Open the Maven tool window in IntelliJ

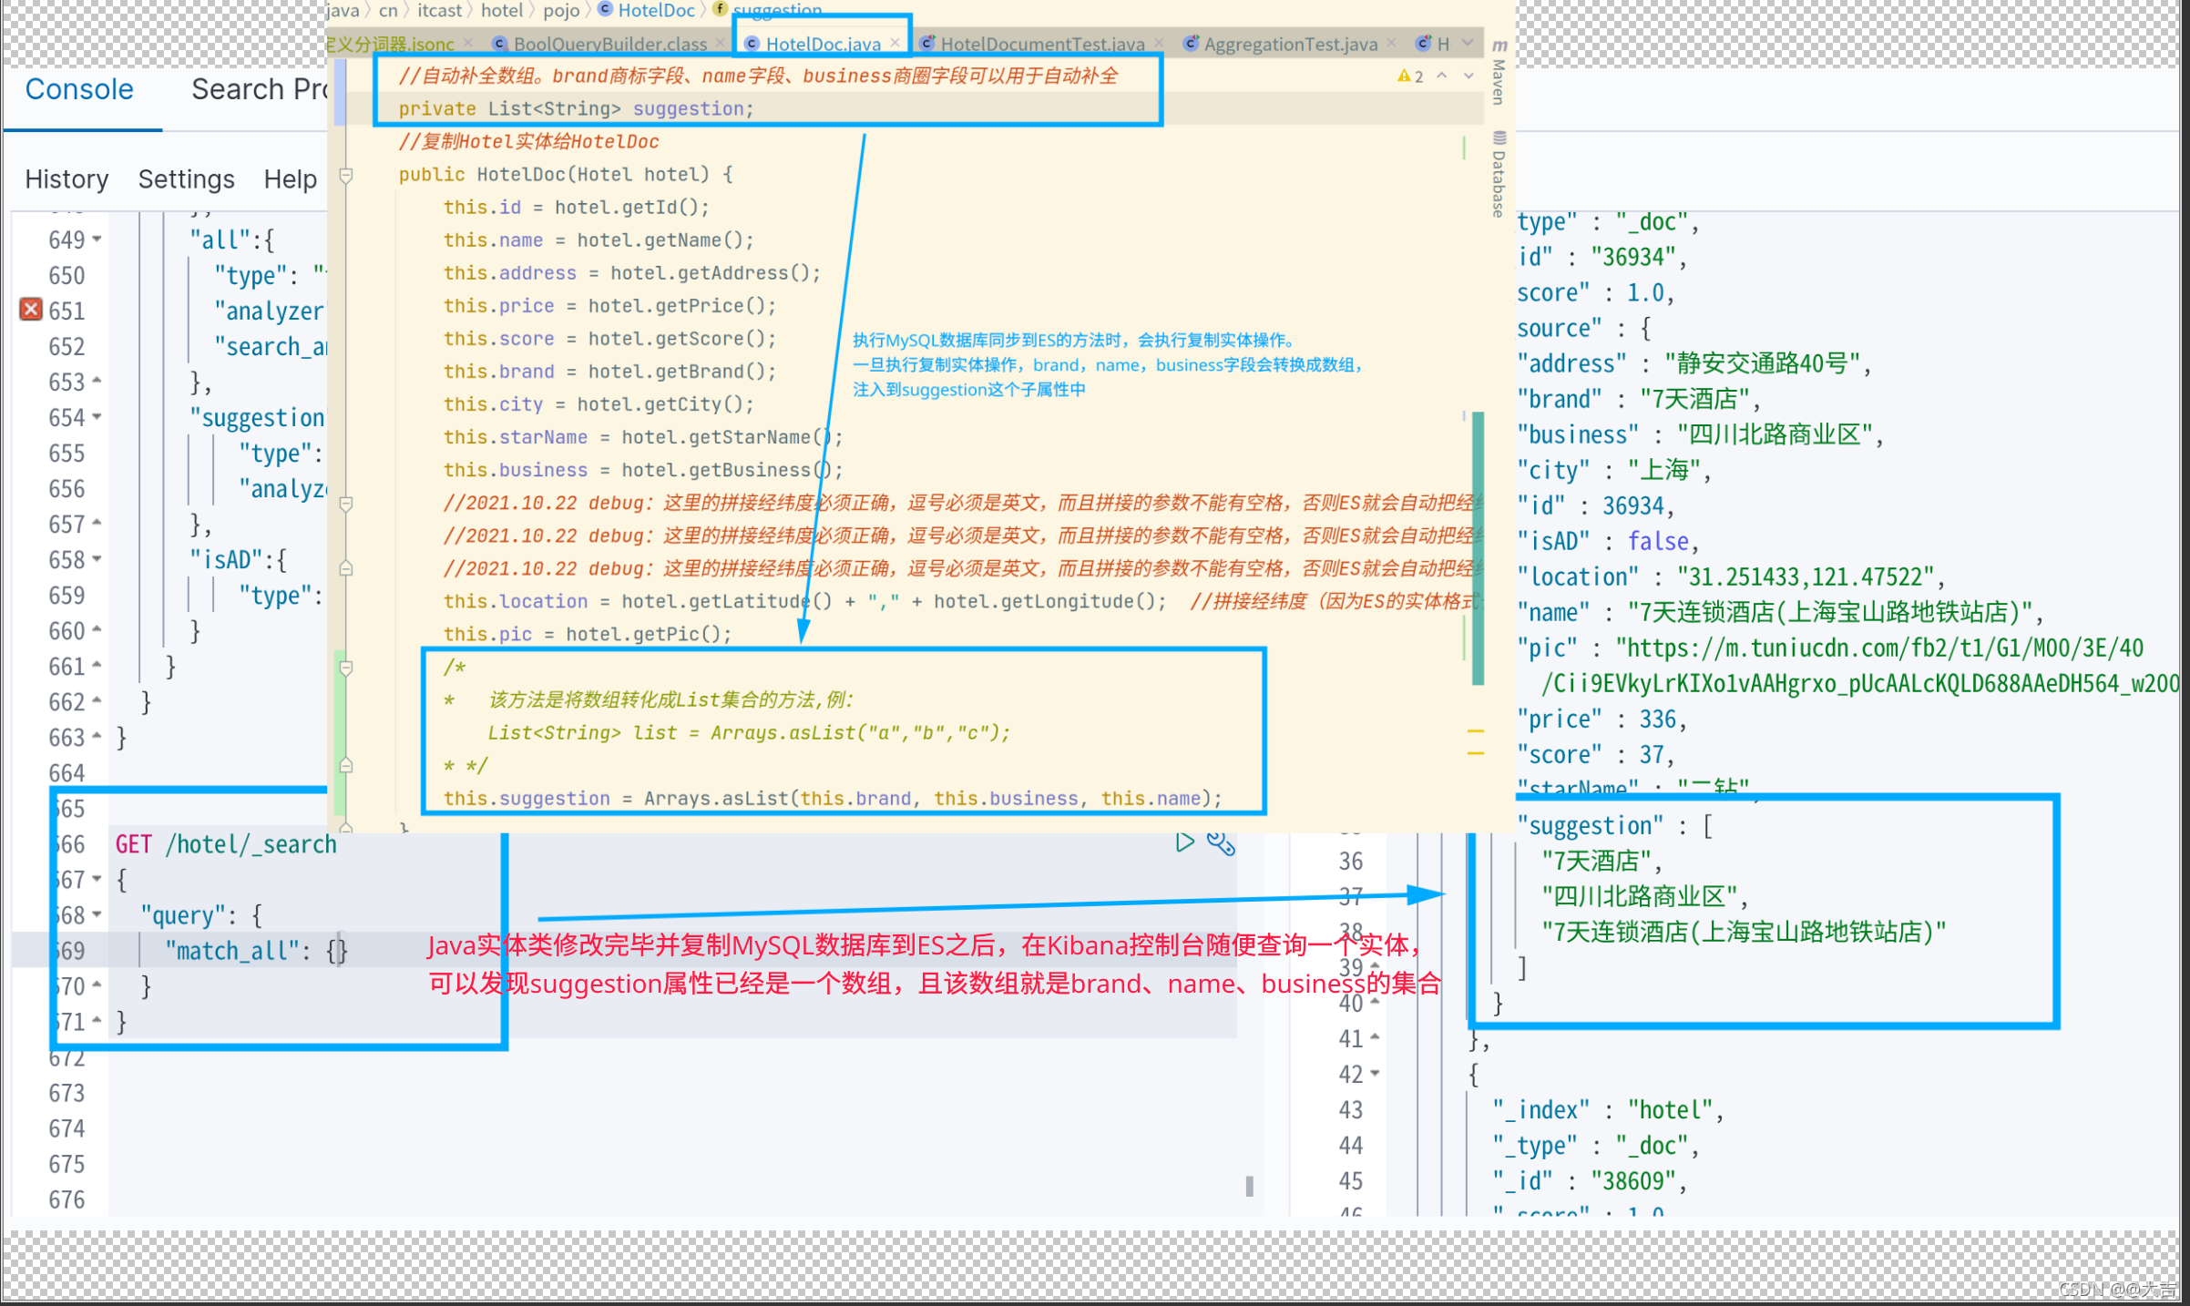(1499, 73)
